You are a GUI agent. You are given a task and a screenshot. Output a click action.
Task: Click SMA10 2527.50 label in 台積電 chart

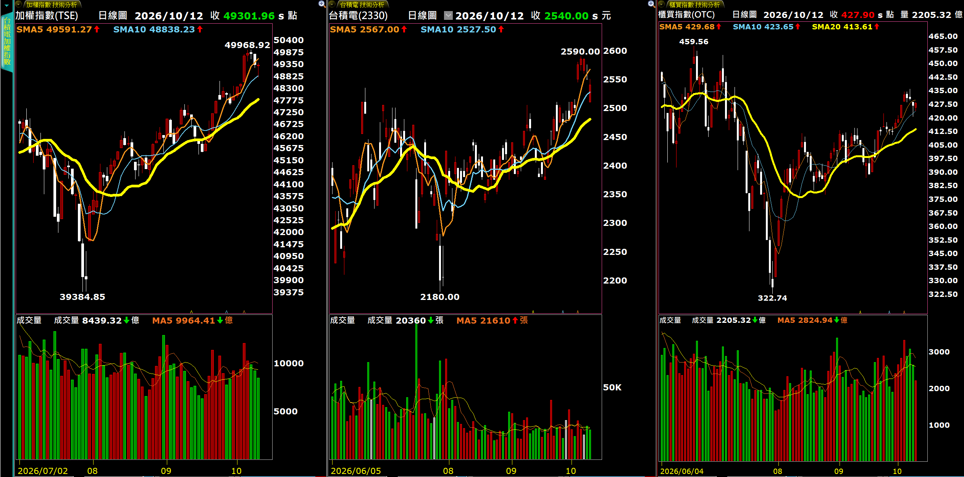click(458, 29)
